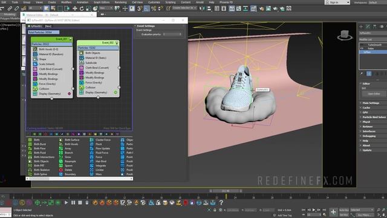Viewport: 387px width, 218px height.
Task: Toggle Percent Snap in main toolbar
Action: point(154,8)
